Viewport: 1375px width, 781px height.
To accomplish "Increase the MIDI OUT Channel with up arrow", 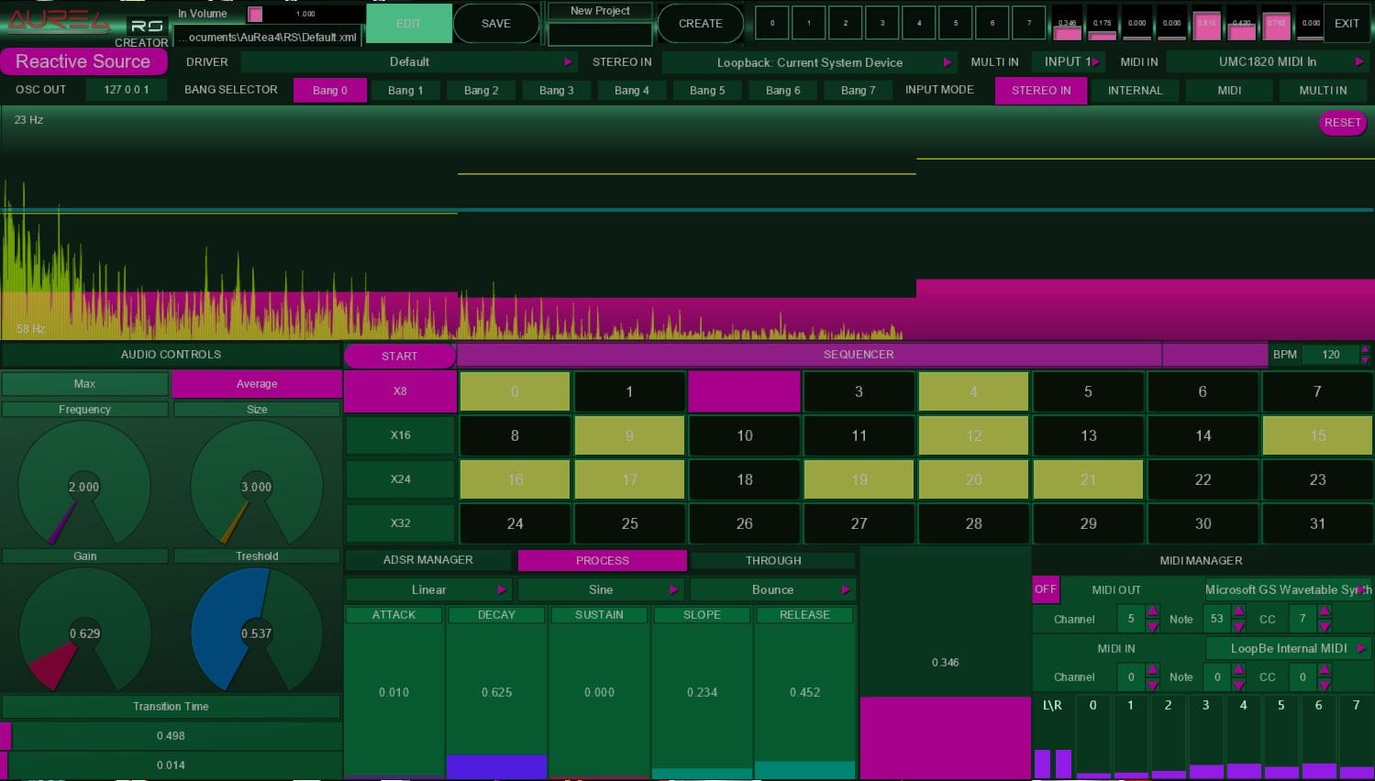I will [1152, 612].
